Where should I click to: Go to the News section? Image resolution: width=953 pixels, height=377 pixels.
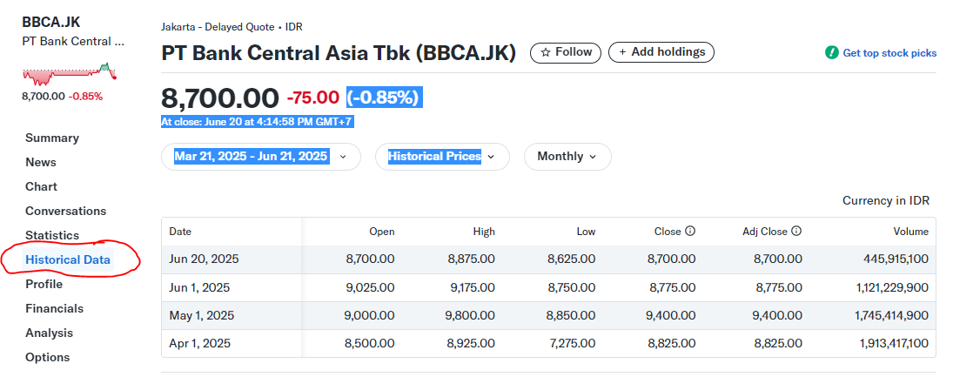[41, 162]
